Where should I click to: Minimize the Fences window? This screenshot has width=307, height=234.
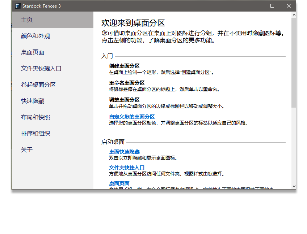[256, 6]
